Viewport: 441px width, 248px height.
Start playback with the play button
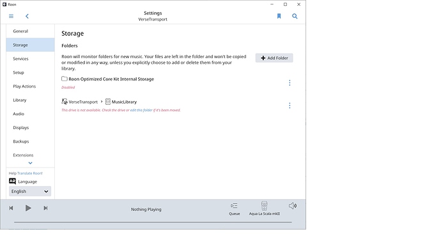(x=28, y=208)
